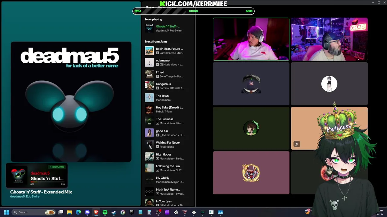Play High Hopes from the queue
Viewport: 387px width, 217px height.
tap(168, 156)
